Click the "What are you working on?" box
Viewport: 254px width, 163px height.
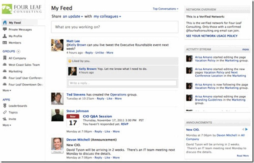115,27
